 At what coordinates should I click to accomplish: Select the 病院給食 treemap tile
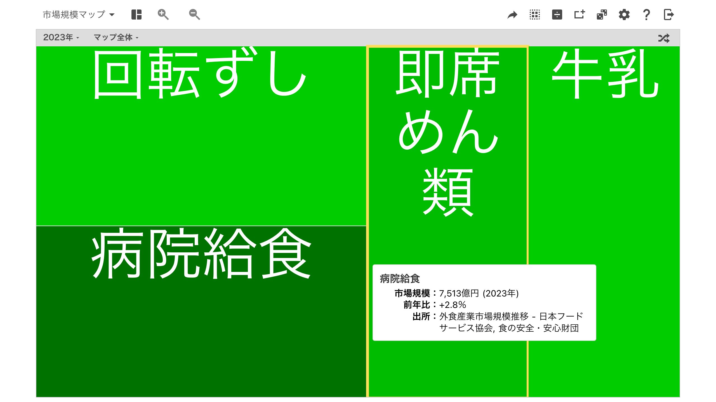201,311
